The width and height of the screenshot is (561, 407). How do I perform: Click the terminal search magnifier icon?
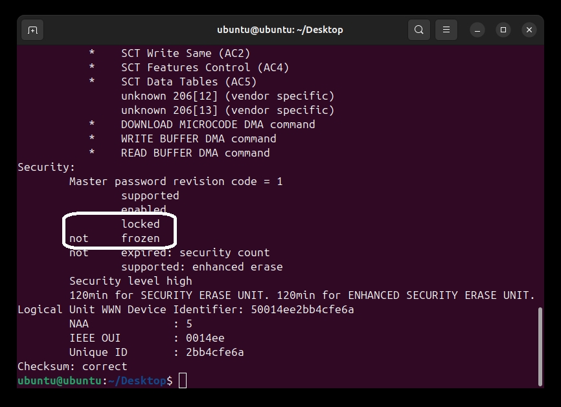[419, 30]
